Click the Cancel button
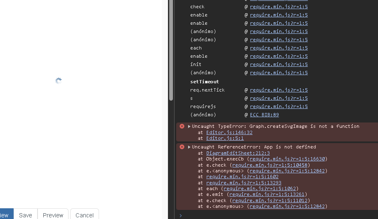The height and width of the screenshot is (219, 378). click(x=85, y=215)
